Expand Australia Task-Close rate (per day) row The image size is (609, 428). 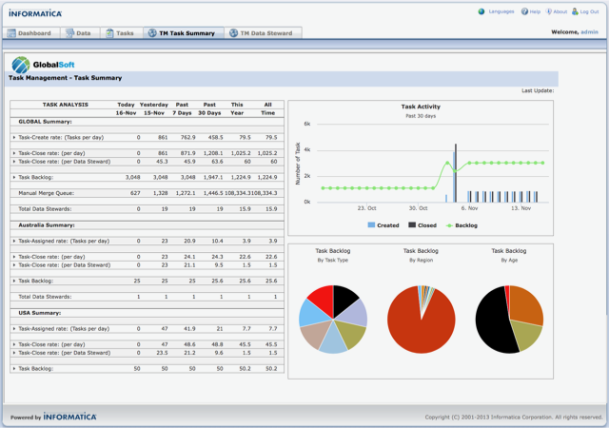coord(14,257)
